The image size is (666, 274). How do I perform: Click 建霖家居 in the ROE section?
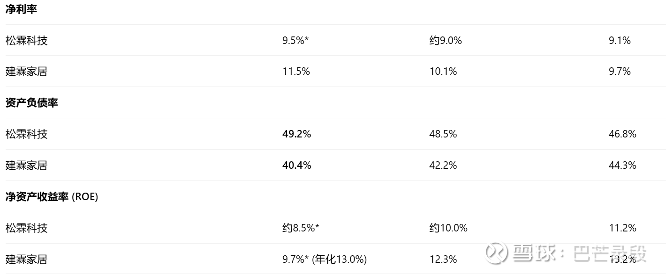27,260
